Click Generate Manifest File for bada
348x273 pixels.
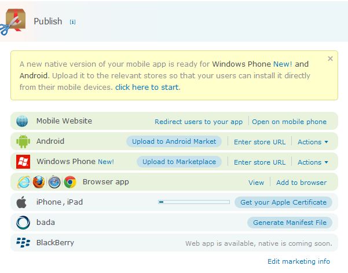click(x=290, y=223)
